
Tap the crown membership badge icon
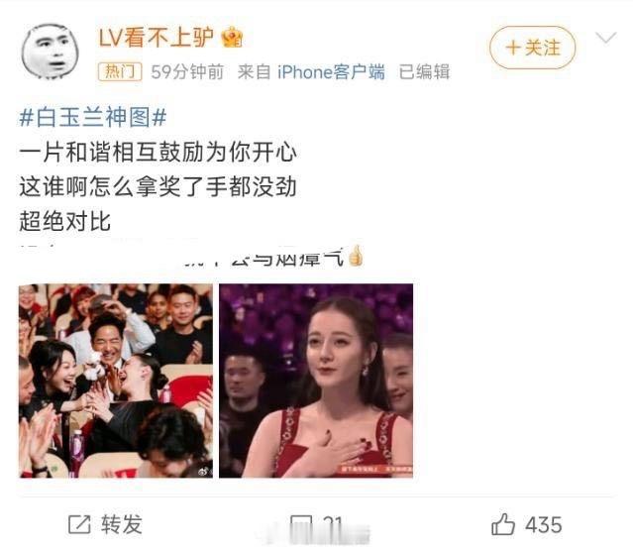(x=232, y=37)
